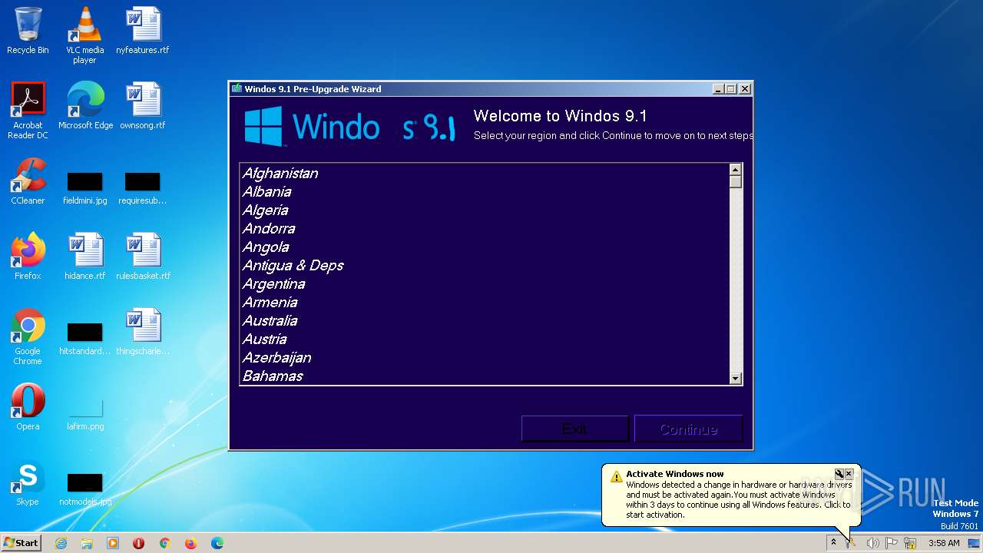Click the Activate Windows now balloon message
Viewport: 983px width, 553px height.
pyautogui.click(x=730, y=494)
